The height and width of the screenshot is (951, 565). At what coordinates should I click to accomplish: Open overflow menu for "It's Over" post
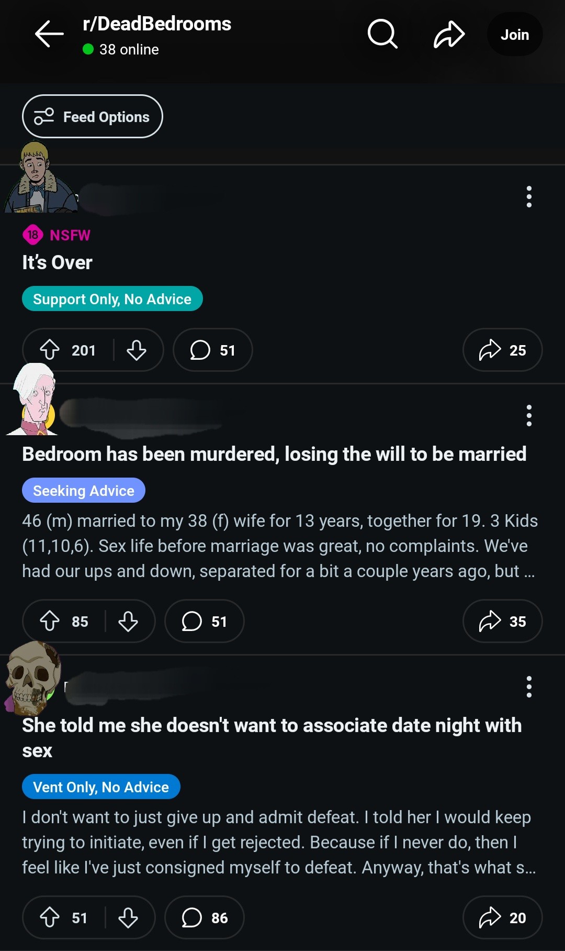pyautogui.click(x=529, y=196)
